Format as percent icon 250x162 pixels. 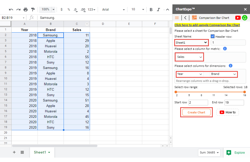pos(69,10)
